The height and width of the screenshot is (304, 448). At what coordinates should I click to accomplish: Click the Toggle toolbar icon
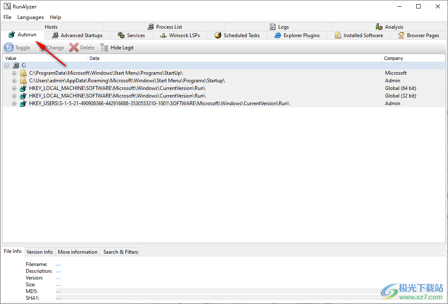[x=9, y=48]
